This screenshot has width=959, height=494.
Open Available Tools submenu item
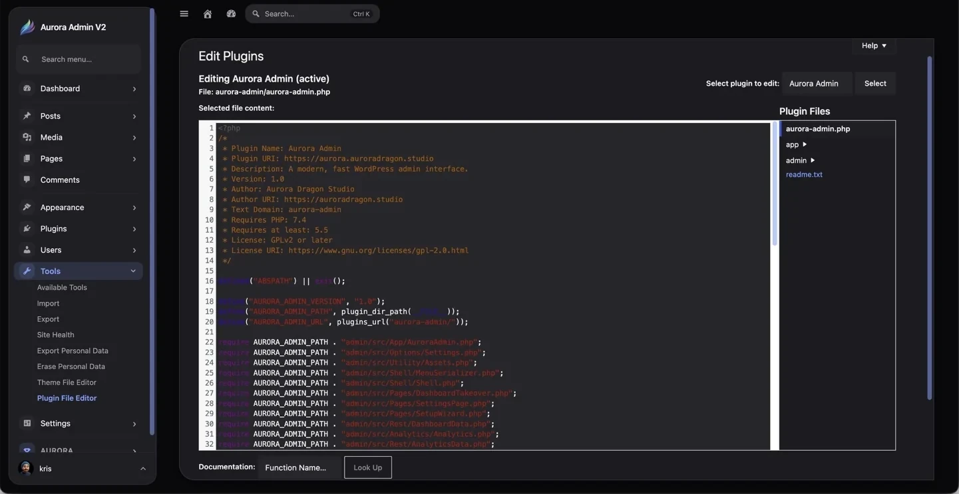[x=62, y=287]
